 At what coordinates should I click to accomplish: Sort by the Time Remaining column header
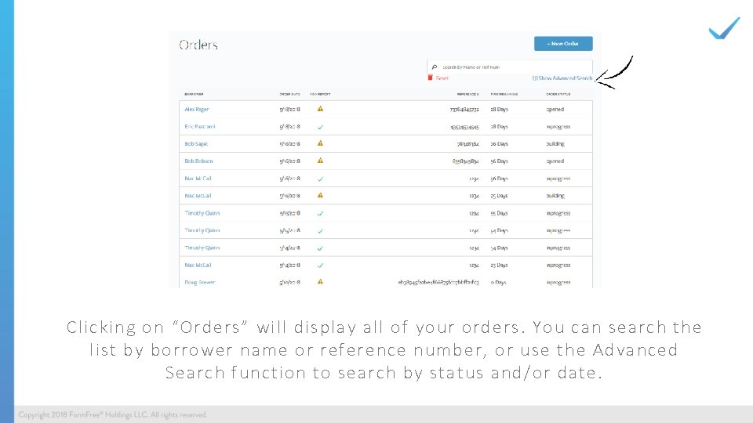pyautogui.click(x=504, y=94)
